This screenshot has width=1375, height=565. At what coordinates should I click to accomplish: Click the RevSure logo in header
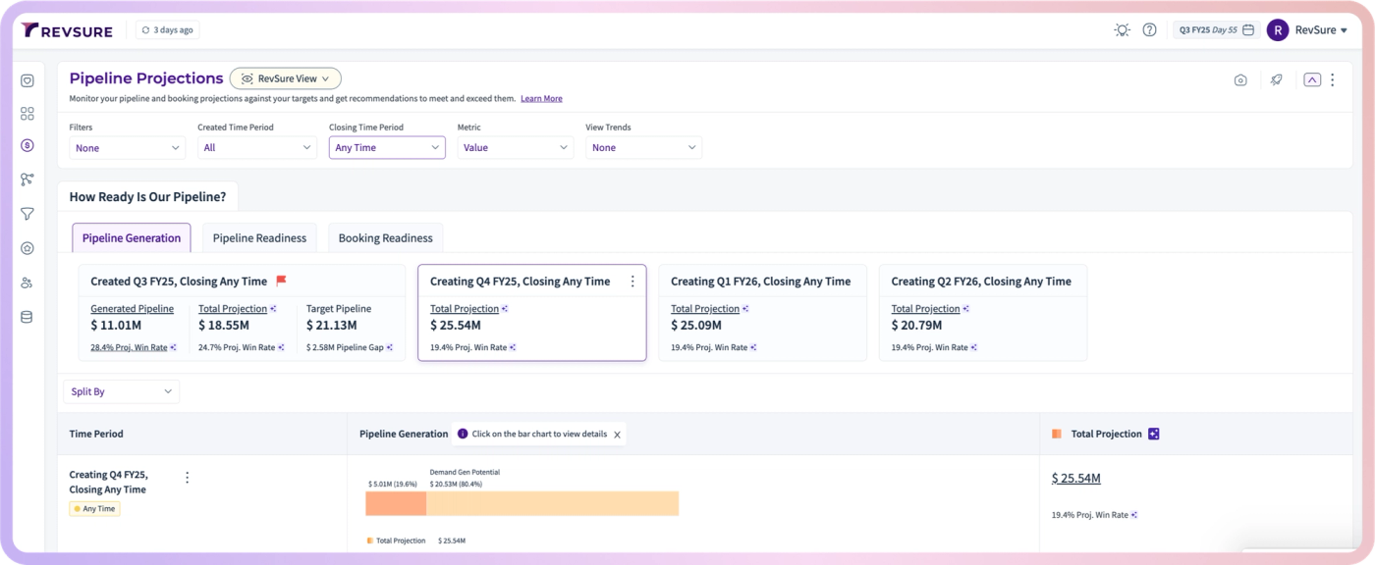(x=67, y=30)
